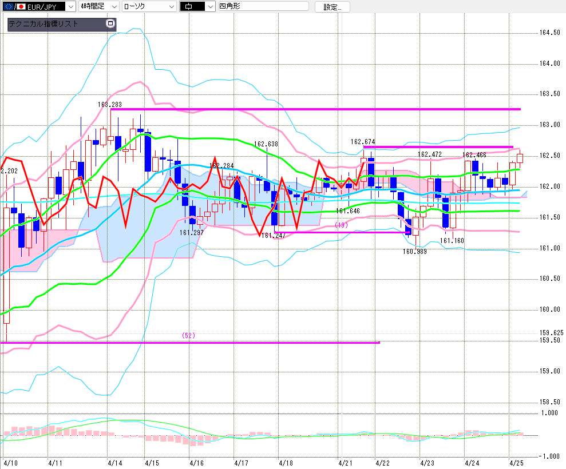Click the 158.50 price axis label
Viewport: 566px width, 469px height.
point(550,402)
